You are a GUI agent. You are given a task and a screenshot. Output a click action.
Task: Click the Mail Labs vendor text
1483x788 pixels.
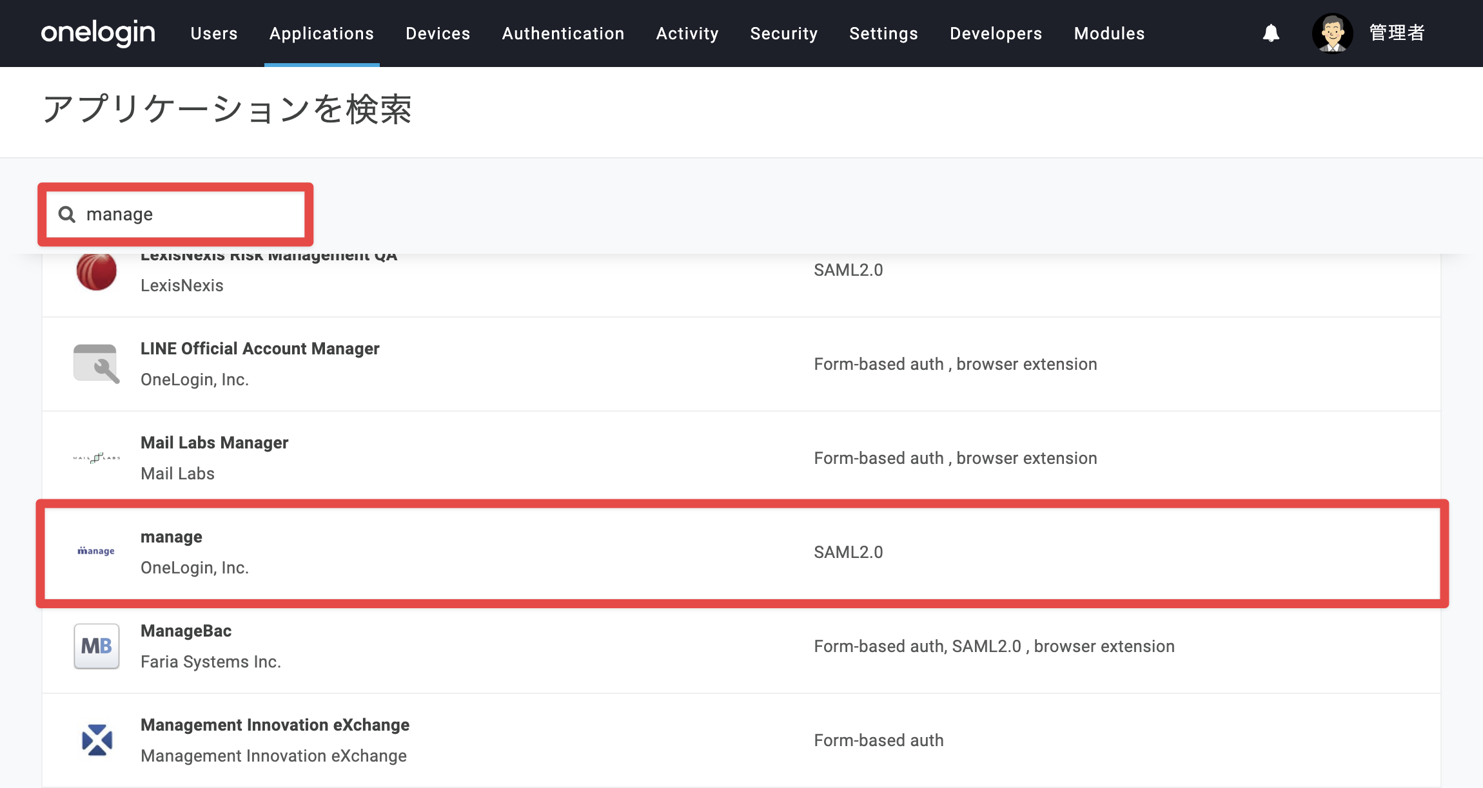pyautogui.click(x=177, y=474)
